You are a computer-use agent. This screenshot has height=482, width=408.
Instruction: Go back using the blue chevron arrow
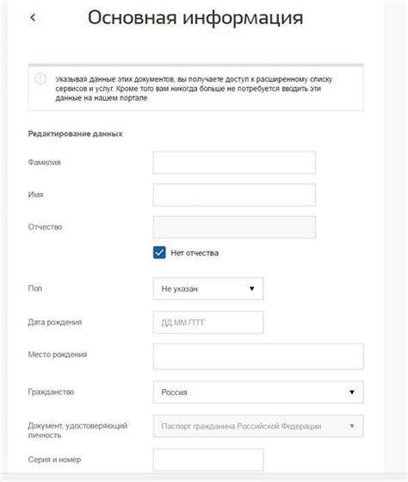[33, 18]
